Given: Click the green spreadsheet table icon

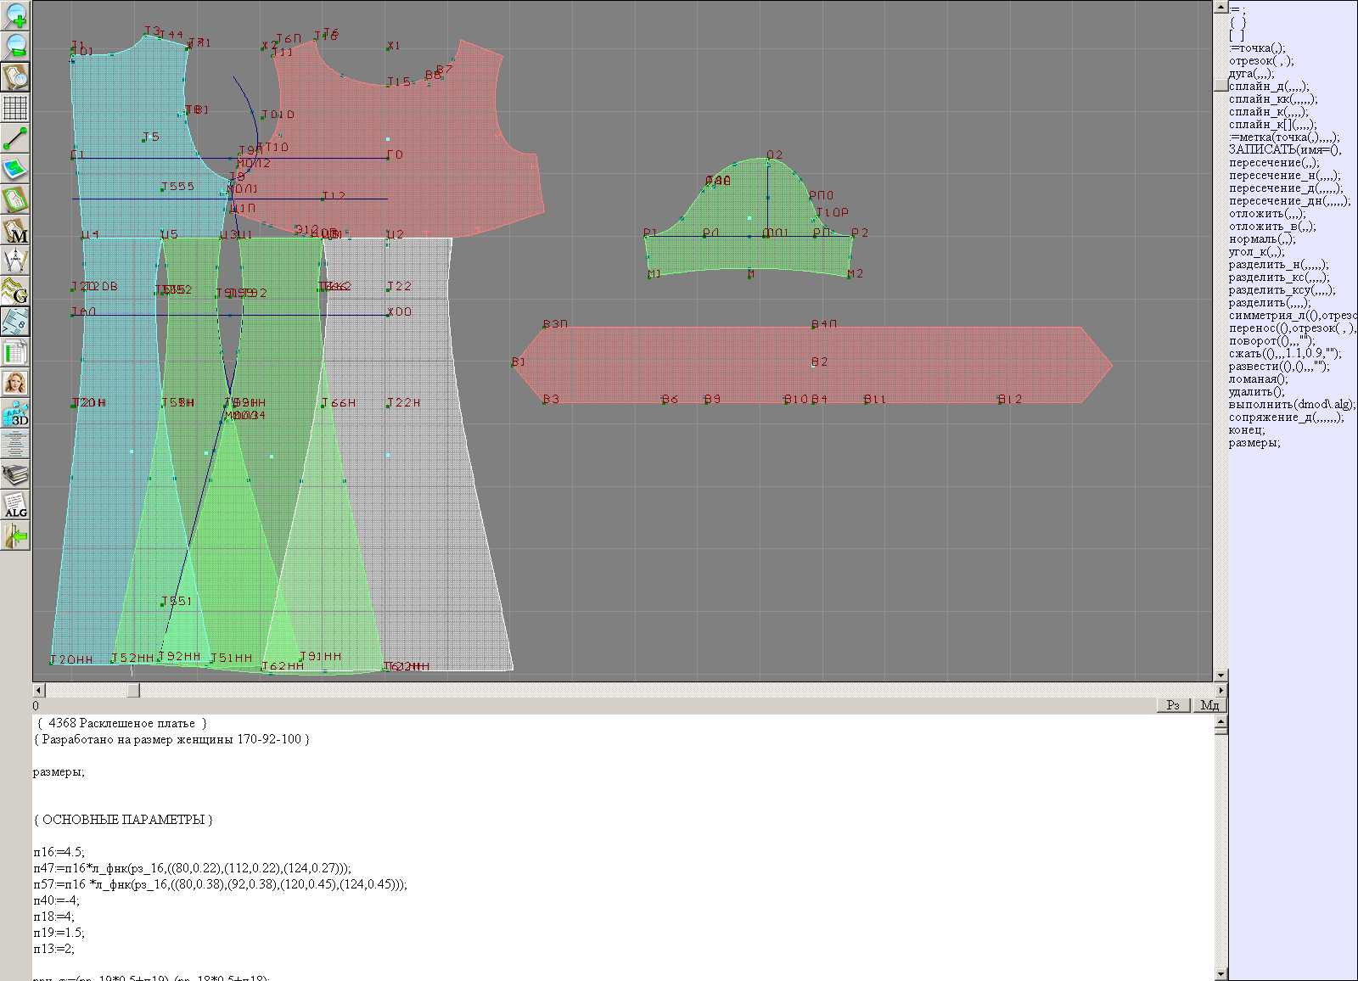Looking at the screenshot, I should click(15, 352).
